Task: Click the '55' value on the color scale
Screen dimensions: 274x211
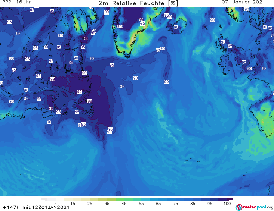Action: point(141,204)
